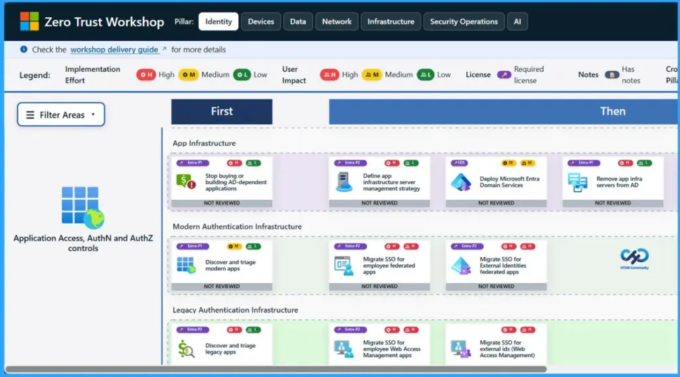Click NOT REVIEWED status on Deploy Entra card
The width and height of the screenshot is (680, 377).
click(x=496, y=203)
